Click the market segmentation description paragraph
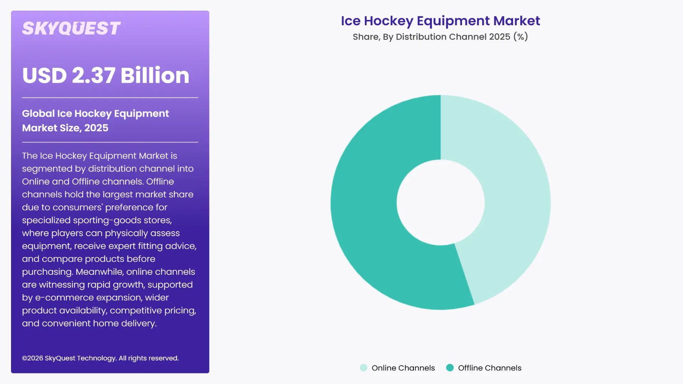This screenshot has width=683, height=384. 109,239
